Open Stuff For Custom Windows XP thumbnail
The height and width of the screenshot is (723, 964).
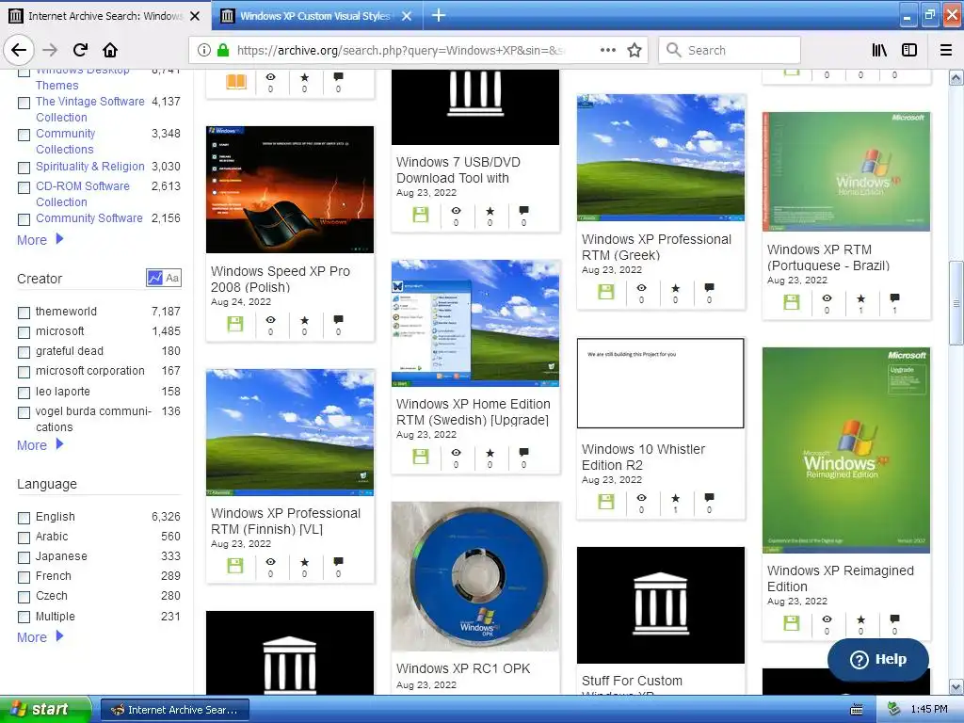click(661, 605)
